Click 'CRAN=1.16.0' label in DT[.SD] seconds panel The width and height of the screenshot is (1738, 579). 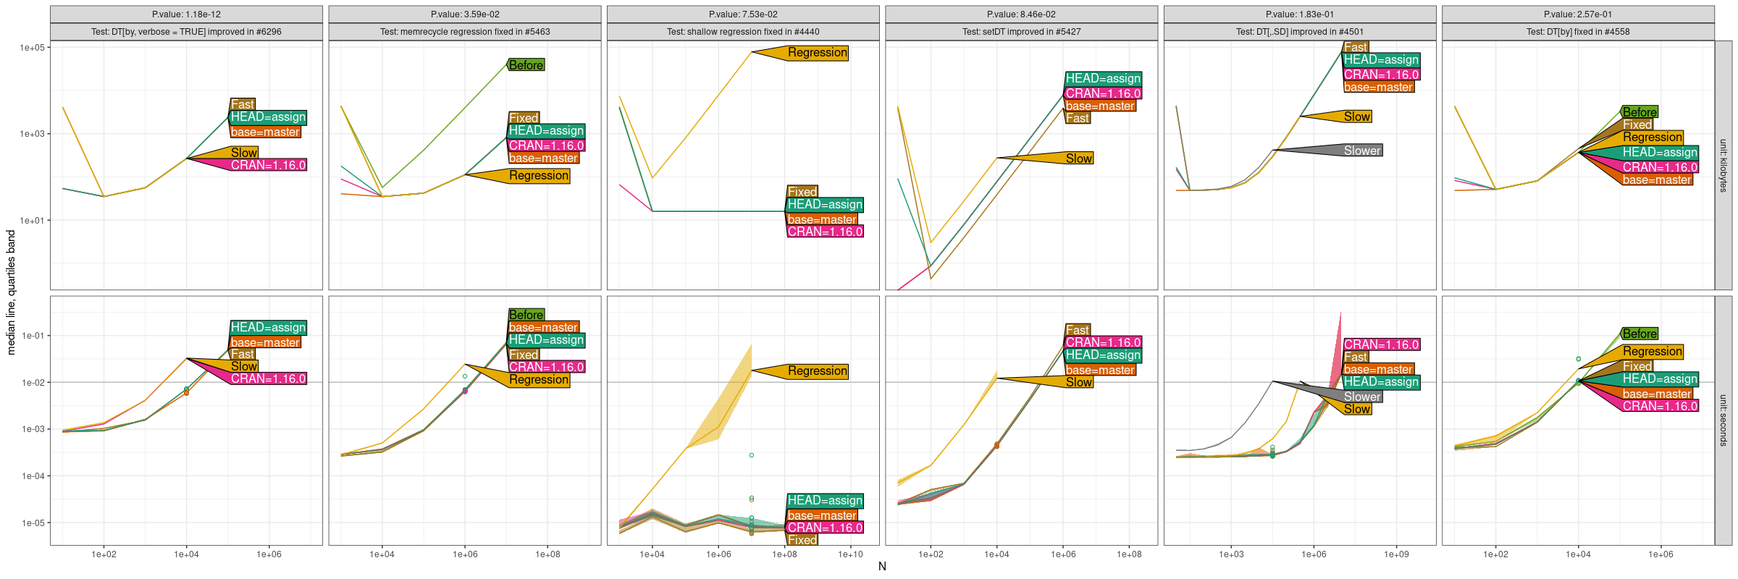(1382, 345)
